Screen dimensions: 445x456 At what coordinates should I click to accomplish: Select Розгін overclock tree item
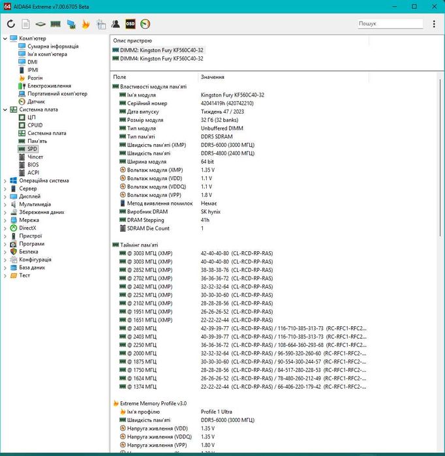point(35,78)
